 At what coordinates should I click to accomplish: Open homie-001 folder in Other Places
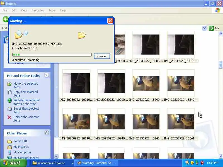pyautogui.click(x=20, y=141)
